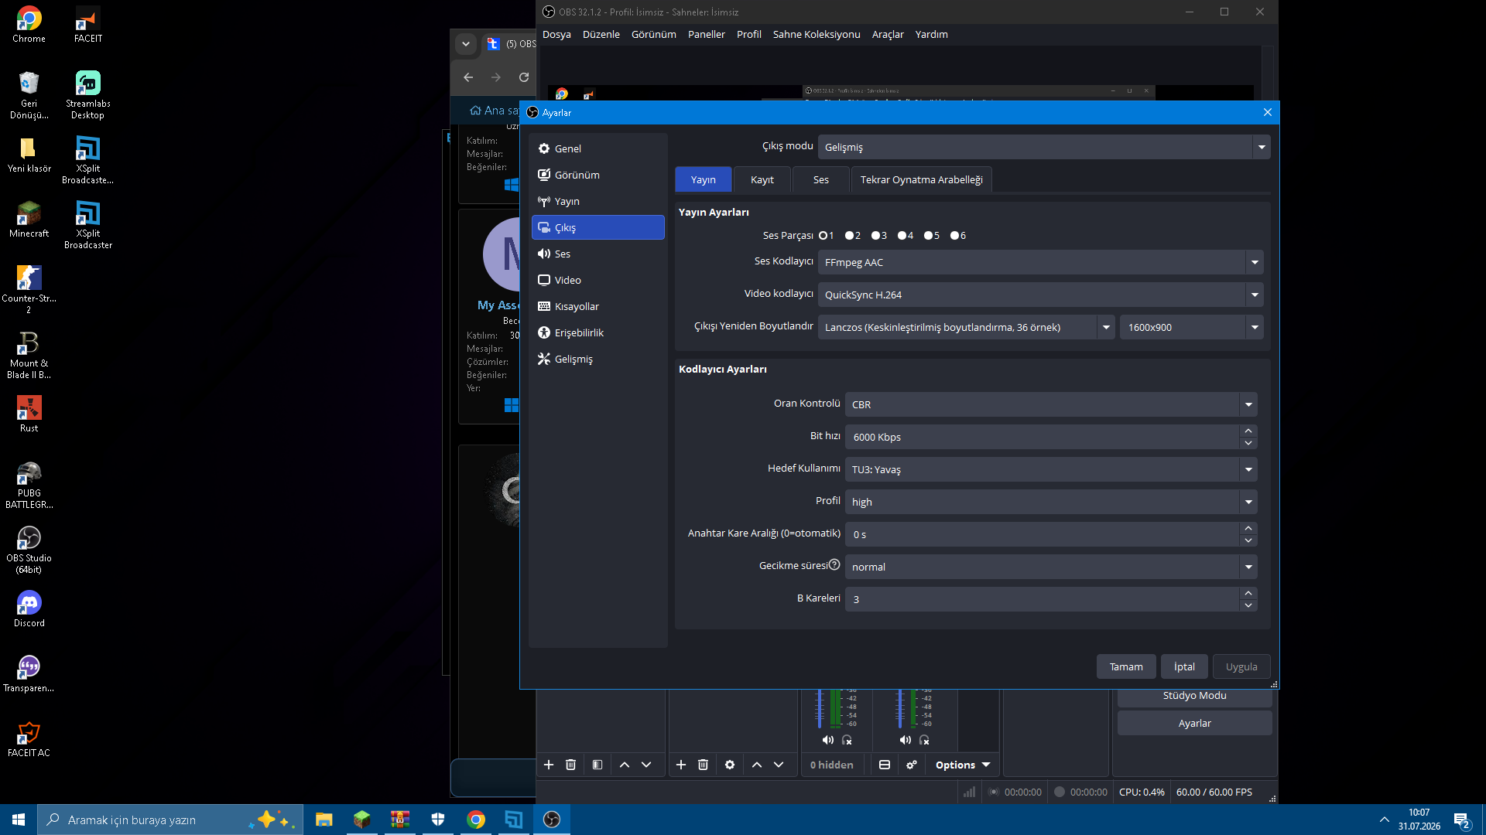Click the B Kareleri input field

[x=1042, y=599]
